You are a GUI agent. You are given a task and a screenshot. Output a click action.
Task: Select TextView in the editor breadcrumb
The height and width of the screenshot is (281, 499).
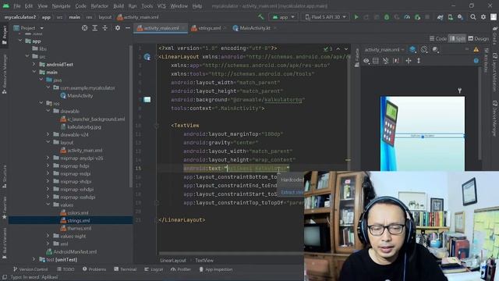pyautogui.click(x=204, y=260)
